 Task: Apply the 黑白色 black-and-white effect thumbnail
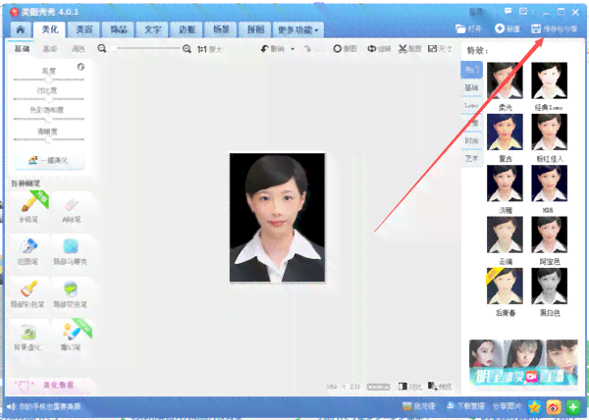tap(549, 292)
